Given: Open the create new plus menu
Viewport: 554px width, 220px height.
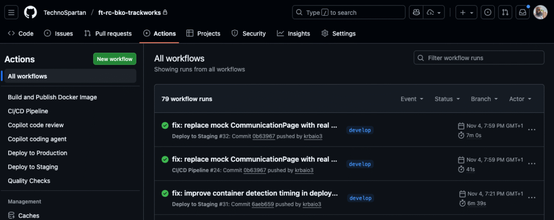Looking at the screenshot, I should (x=466, y=12).
